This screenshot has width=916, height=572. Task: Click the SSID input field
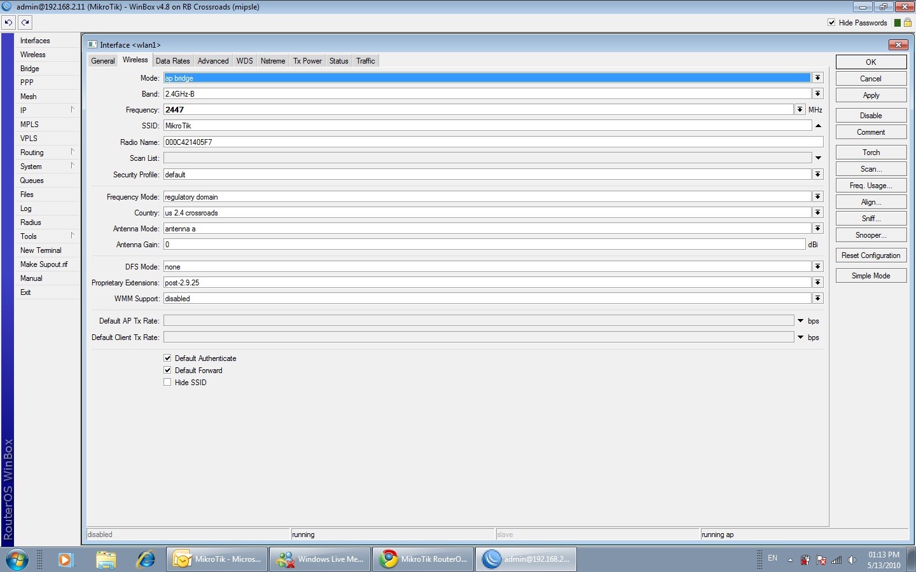click(x=487, y=126)
